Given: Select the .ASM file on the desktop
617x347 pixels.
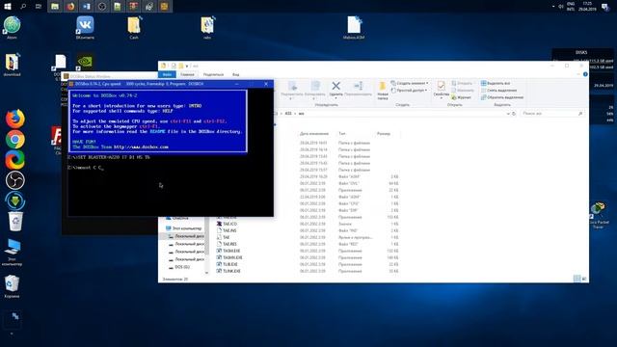Looking at the screenshot, I should coord(354,28).
